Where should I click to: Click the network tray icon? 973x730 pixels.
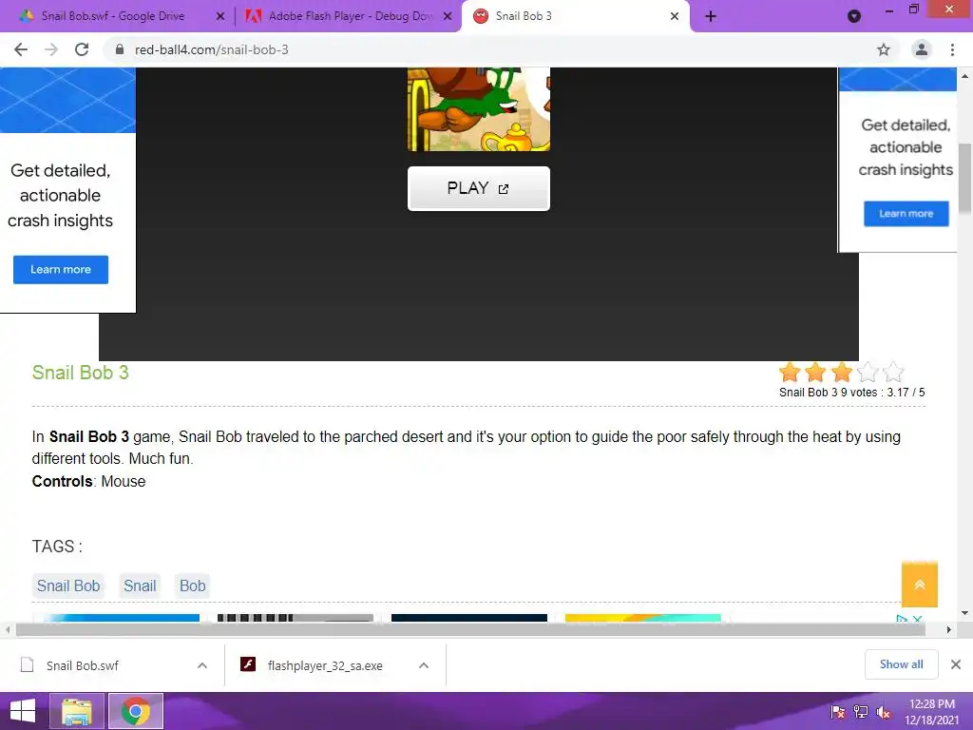(861, 712)
